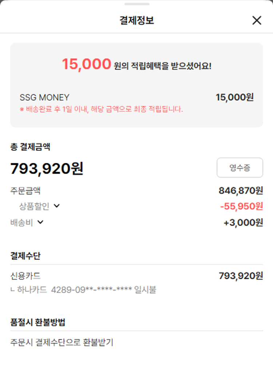The image size is (273, 386).
Task: Click the 신용카드 payment method label
Action: click(x=25, y=276)
